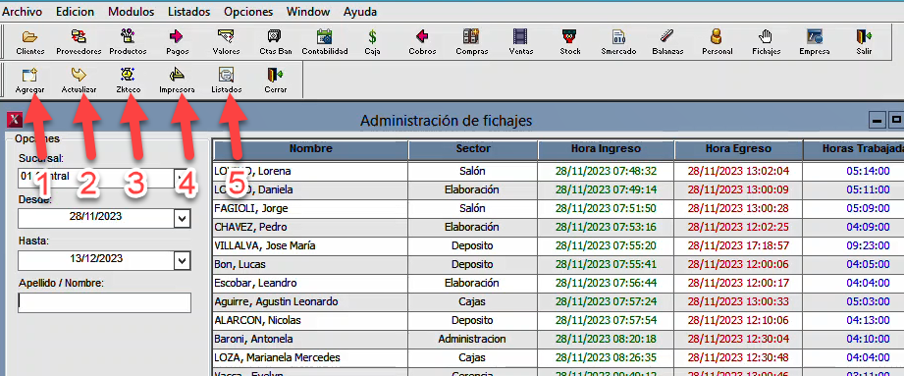Click ingreso time 28/11/2023 07:48:32
The image size is (904, 376).
click(606, 171)
